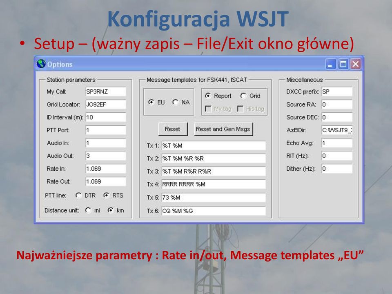
Task: Click the Echo Avg field
Action: 337,143
